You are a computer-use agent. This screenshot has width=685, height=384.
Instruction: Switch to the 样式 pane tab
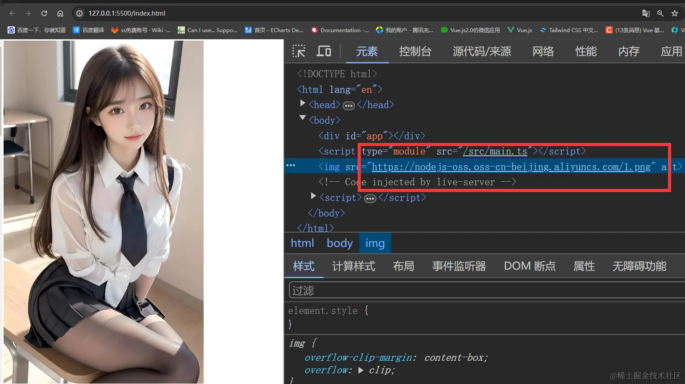[304, 267]
